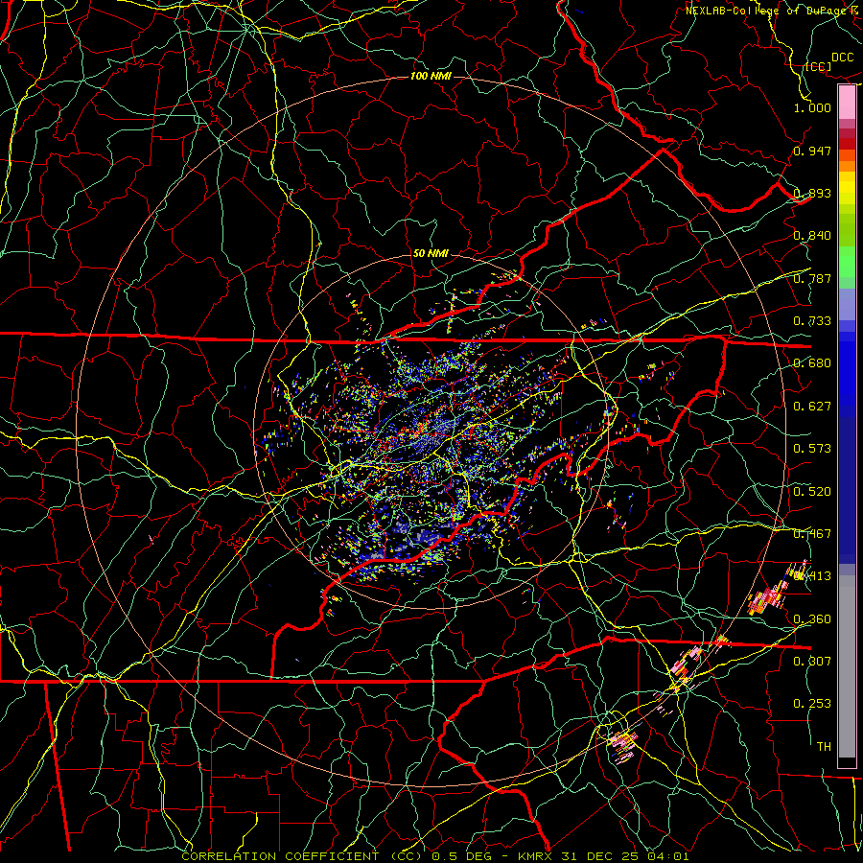Click the 1.000 value on color scale

coord(812,107)
